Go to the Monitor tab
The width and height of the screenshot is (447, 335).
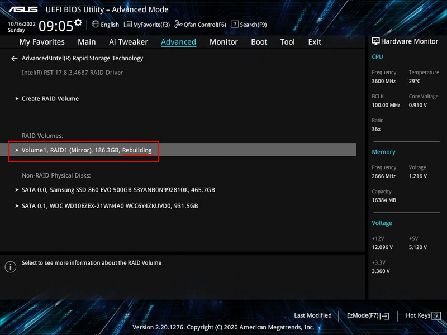[x=223, y=42]
